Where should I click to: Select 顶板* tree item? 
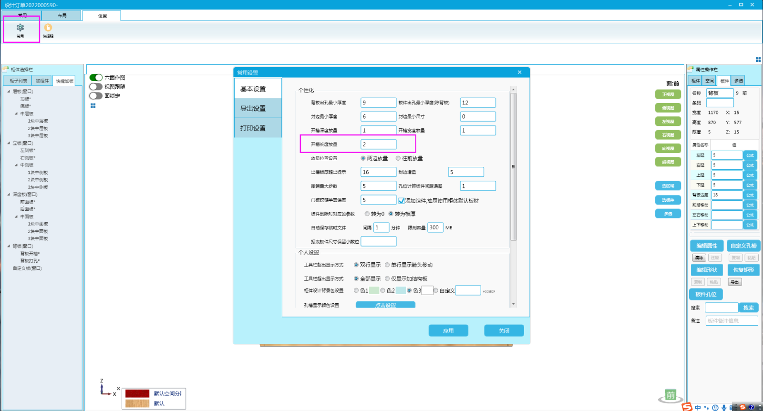click(x=25, y=99)
